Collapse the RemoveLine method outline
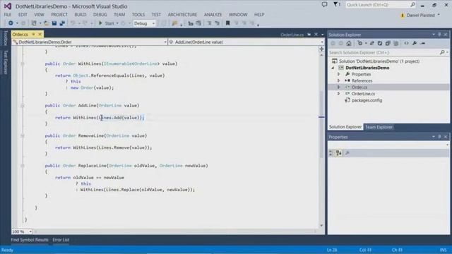Viewport: 452px width, 254px height. point(23,135)
